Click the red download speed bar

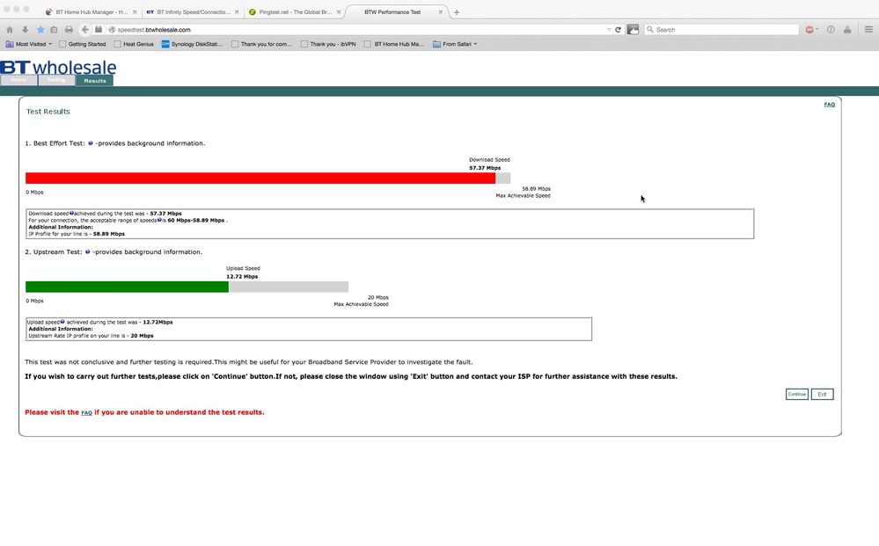(260, 178)
